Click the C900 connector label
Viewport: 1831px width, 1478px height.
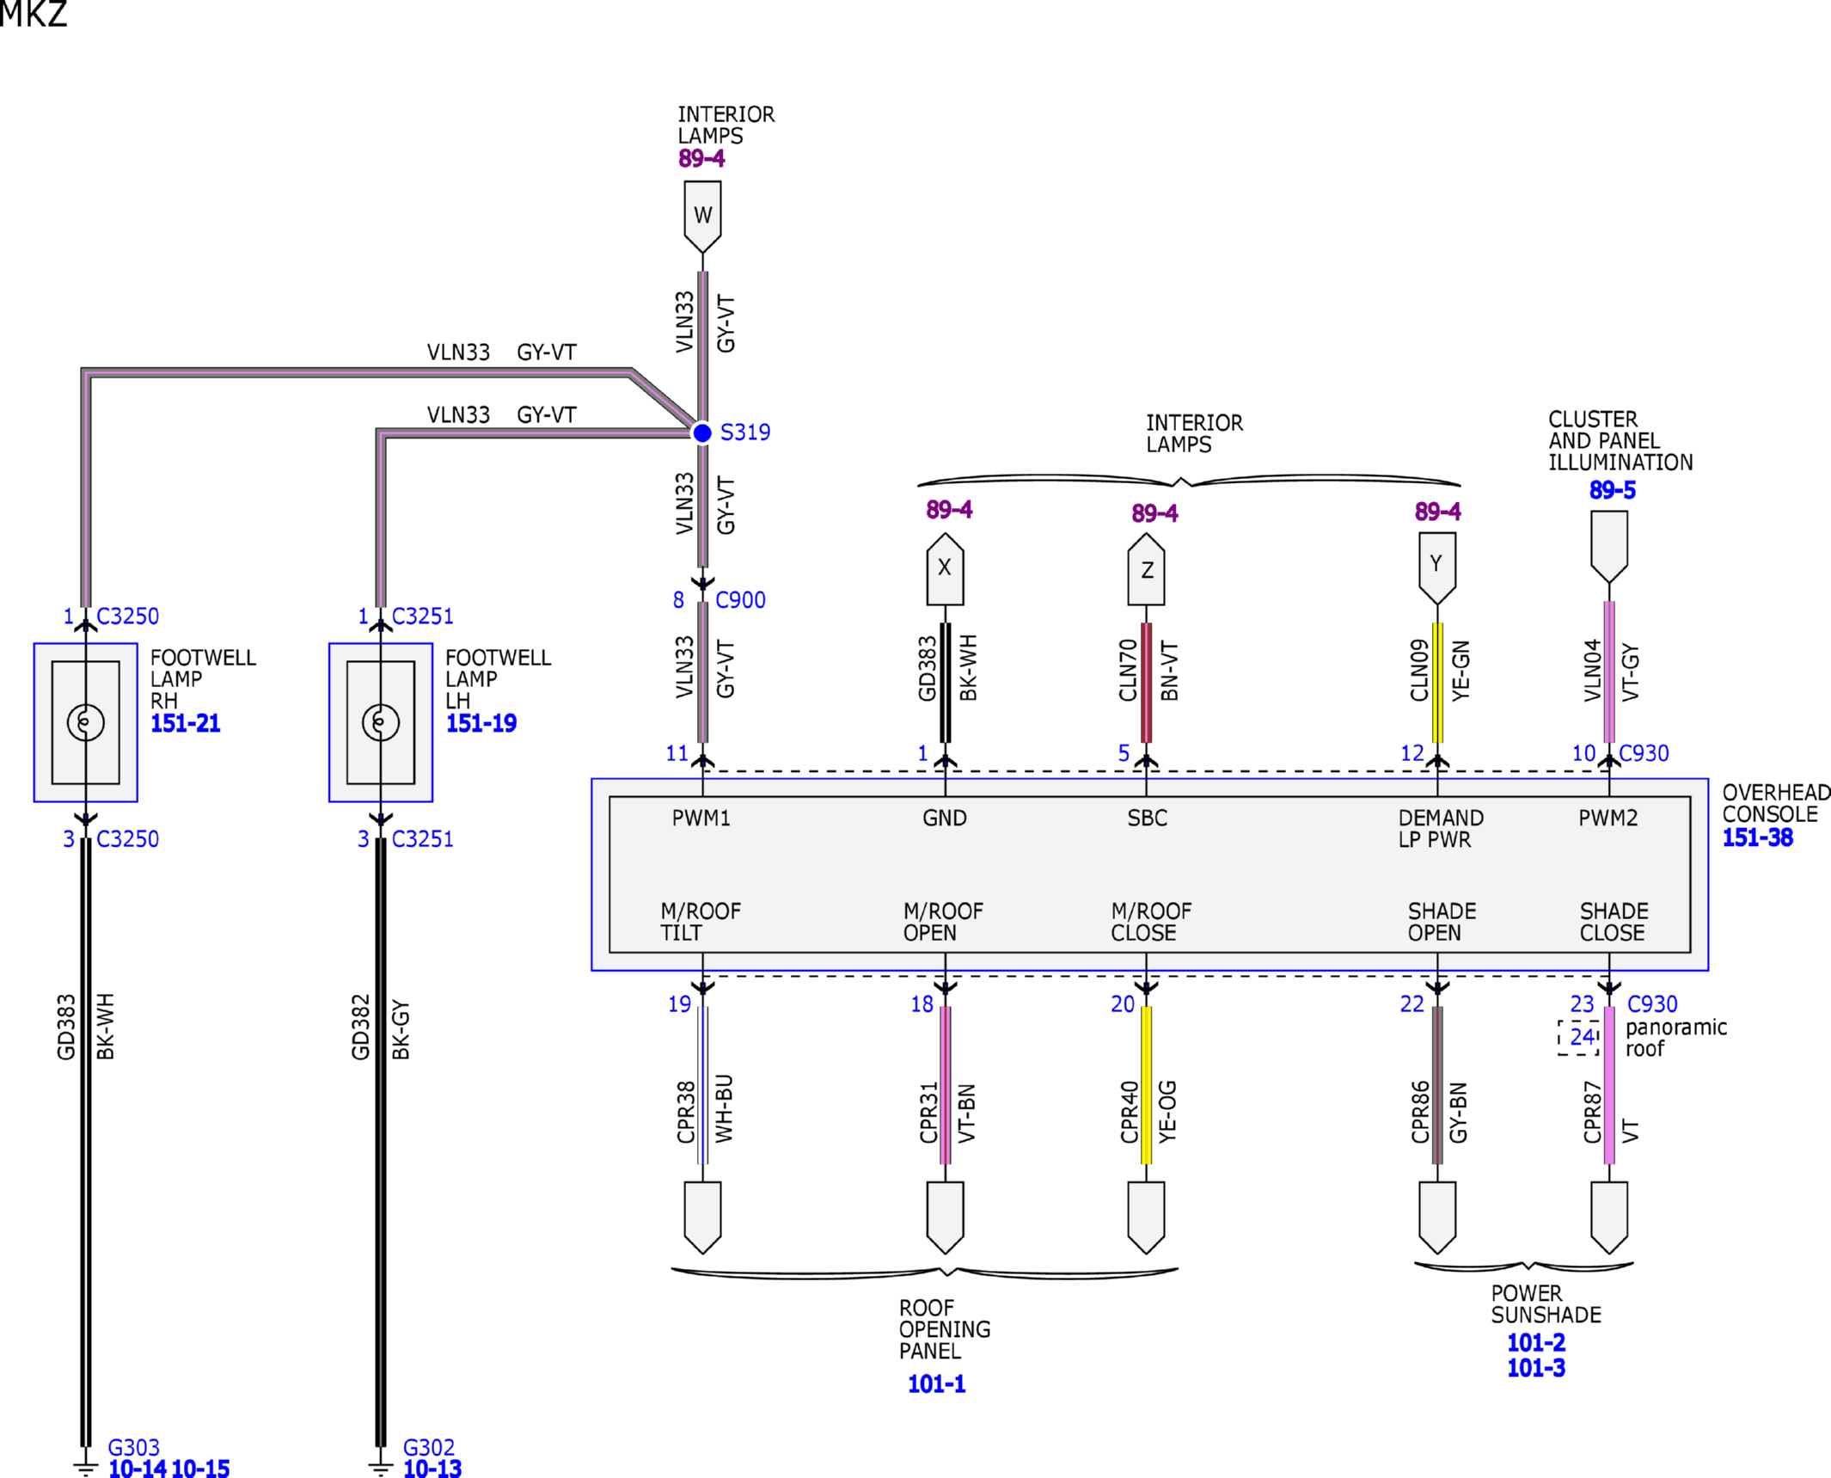click(x=740, y=600)
